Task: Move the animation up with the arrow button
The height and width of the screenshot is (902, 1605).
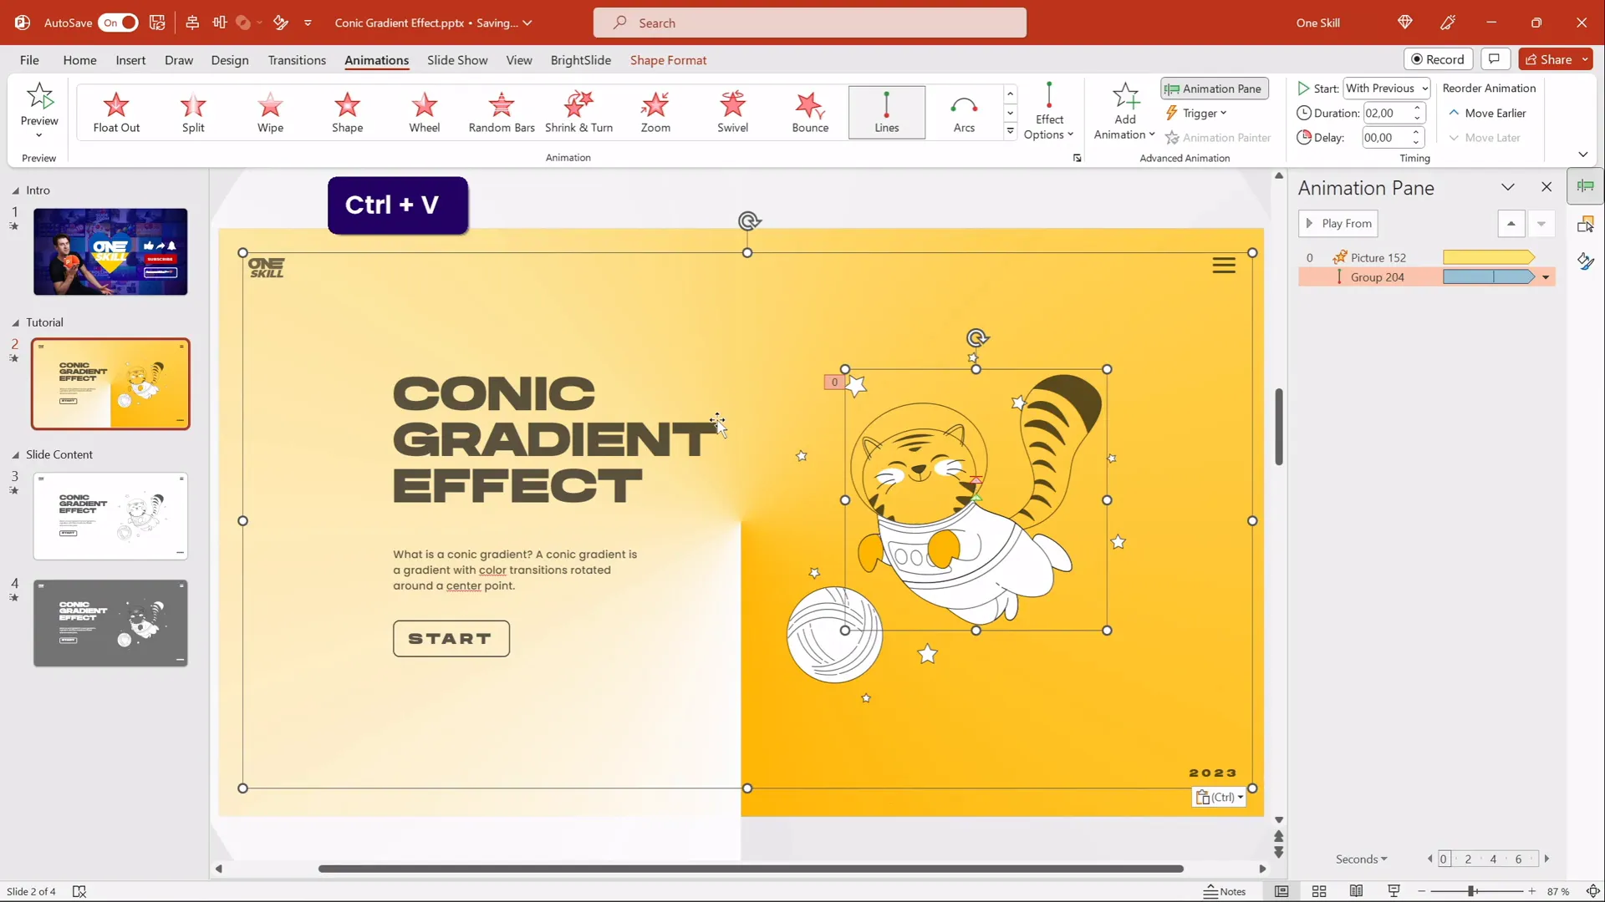Action: (x=1511, y=223)
